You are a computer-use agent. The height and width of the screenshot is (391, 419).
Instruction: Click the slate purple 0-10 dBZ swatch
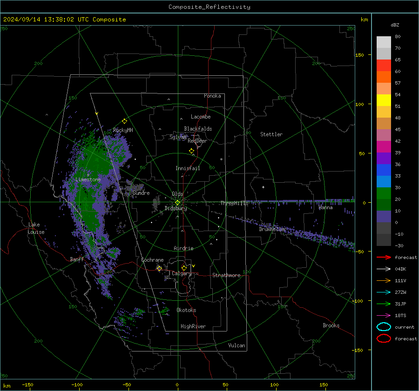384,217
